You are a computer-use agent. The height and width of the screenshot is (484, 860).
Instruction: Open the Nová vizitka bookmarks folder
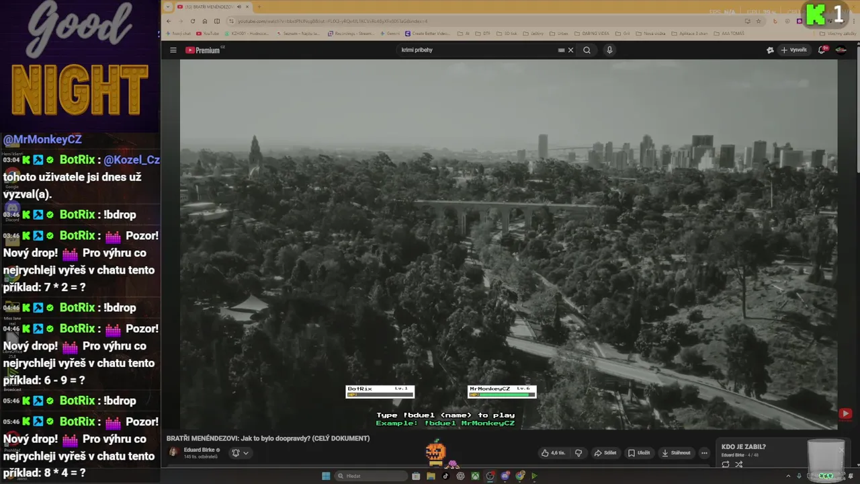650,33
